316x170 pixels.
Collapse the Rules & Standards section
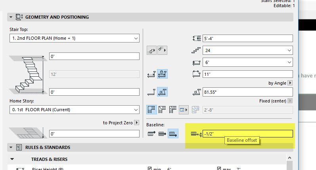coord(11,147)
